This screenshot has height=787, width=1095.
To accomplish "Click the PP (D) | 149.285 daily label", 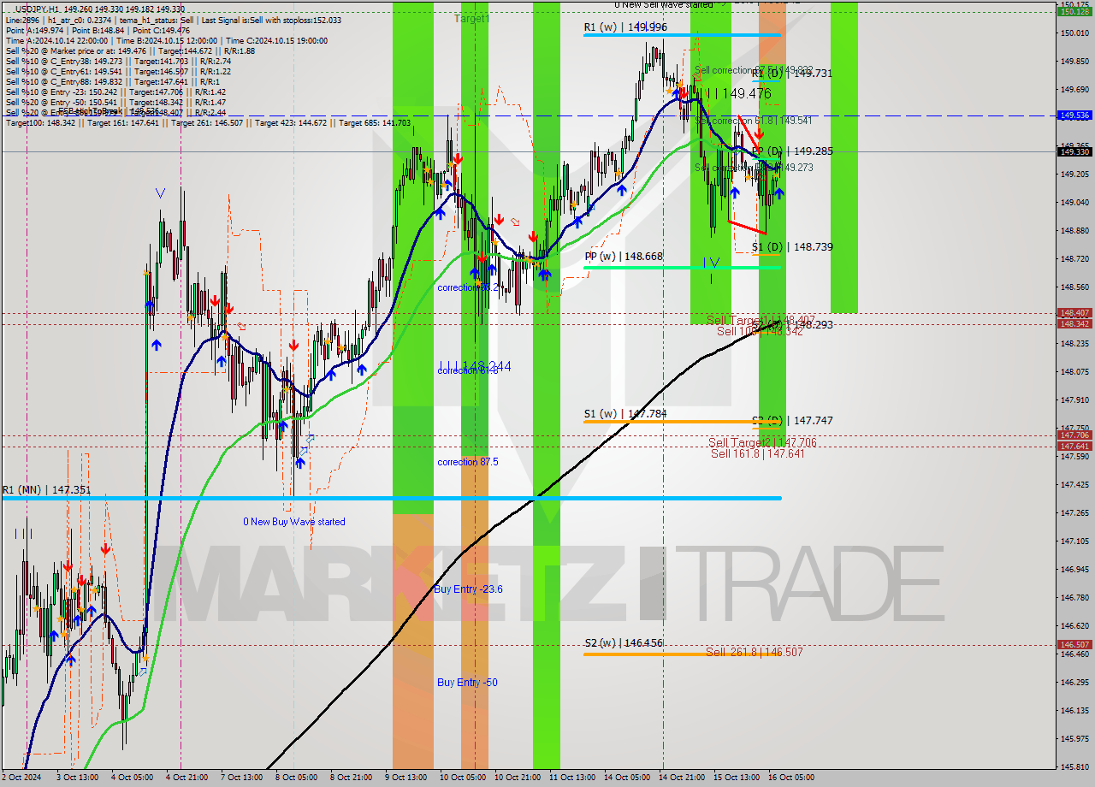I will [791, 151].
